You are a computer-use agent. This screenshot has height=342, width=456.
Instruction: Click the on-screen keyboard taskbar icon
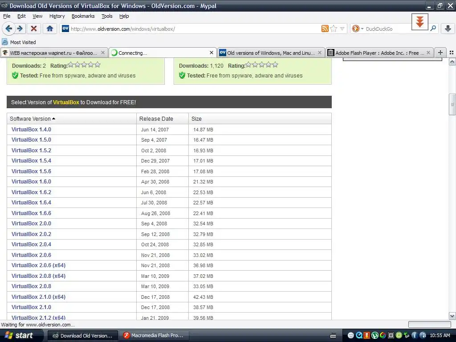[333, 336]
